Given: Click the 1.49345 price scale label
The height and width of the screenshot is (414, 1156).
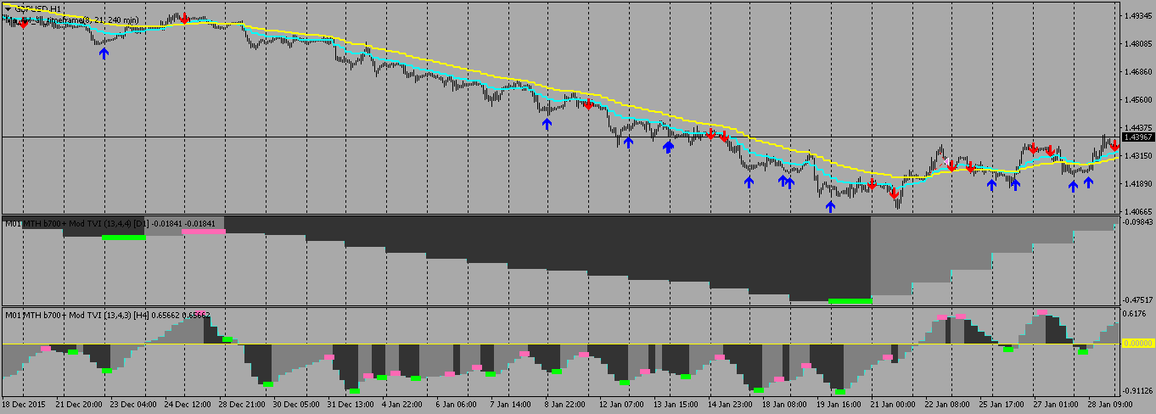Looking at the screenshot, I should point(1137,16).
